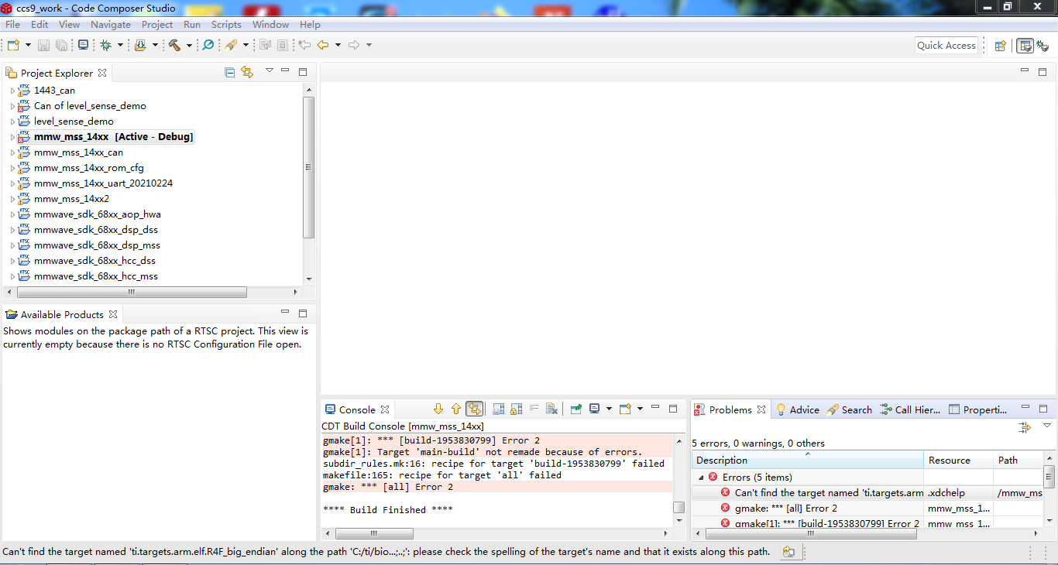This screenshot has width=1058, height=565.
Task: Navigate Back with yellow arrow
Action: pos(323,45)
